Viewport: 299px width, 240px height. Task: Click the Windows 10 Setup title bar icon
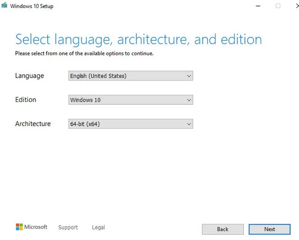pyautogui.click(x=4, y=5)
